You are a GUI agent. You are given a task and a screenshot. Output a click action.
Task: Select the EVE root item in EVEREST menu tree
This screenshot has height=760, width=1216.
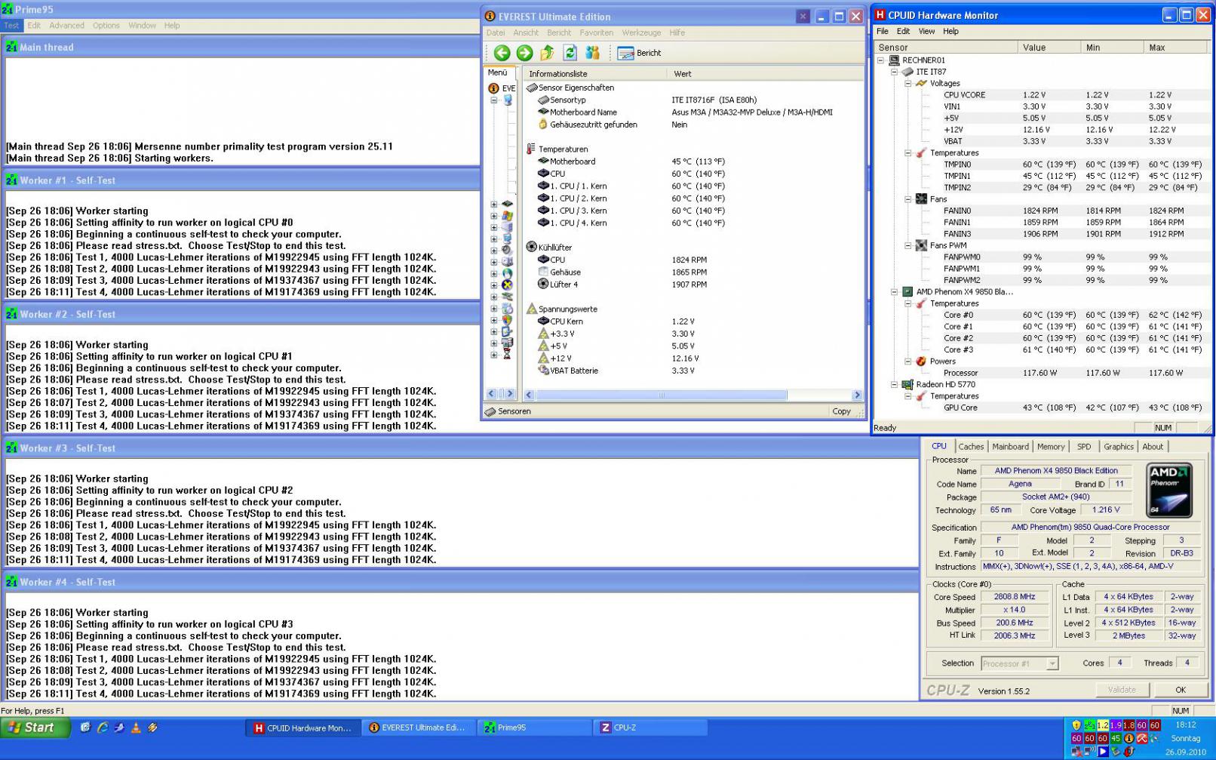[x=502, y=88]
